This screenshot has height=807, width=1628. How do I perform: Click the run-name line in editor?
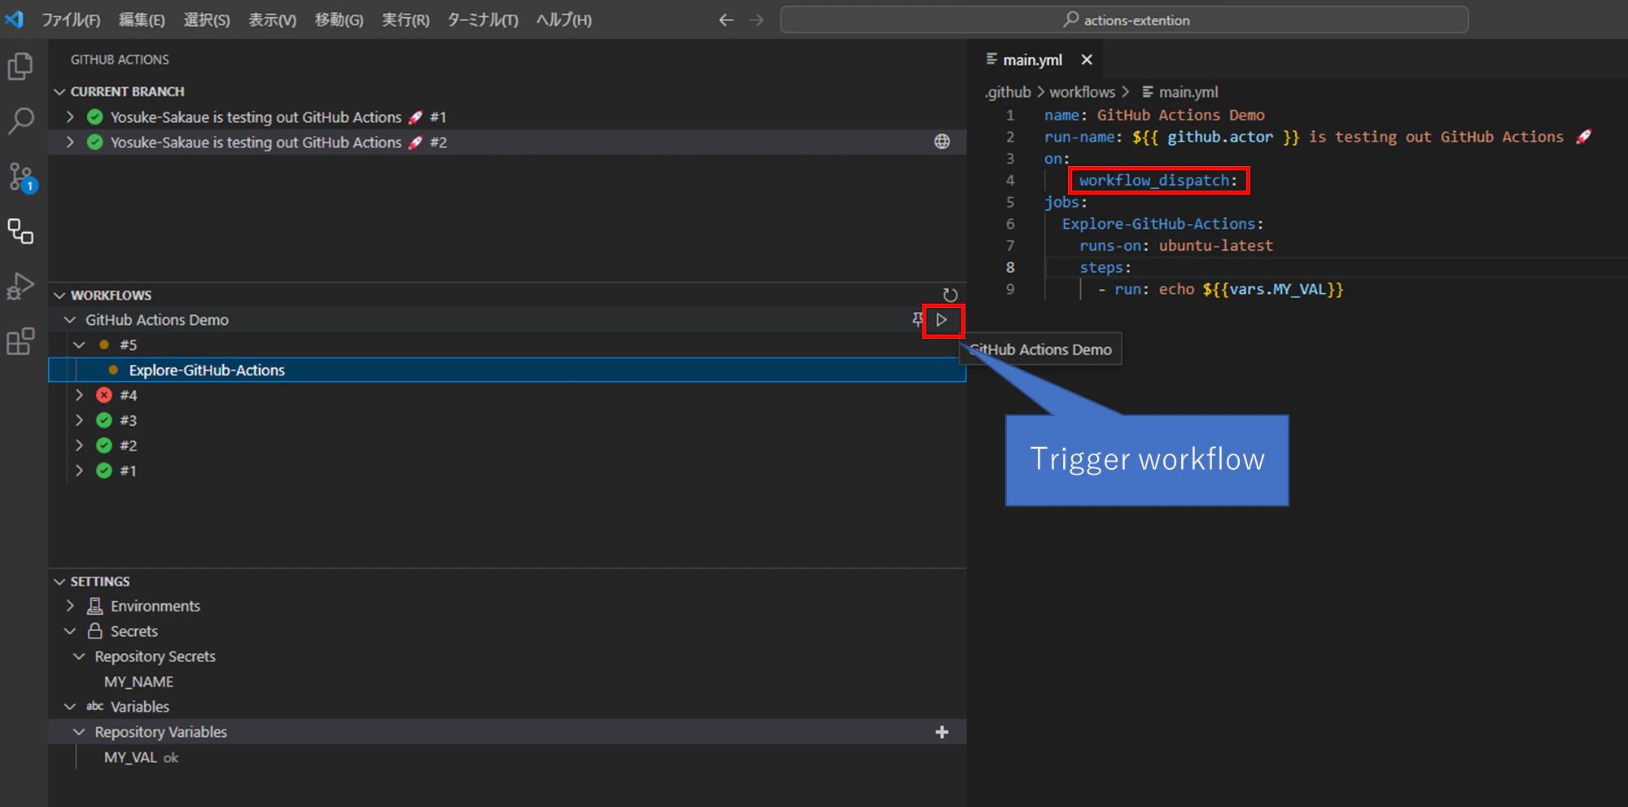(x=1318, y=137)
